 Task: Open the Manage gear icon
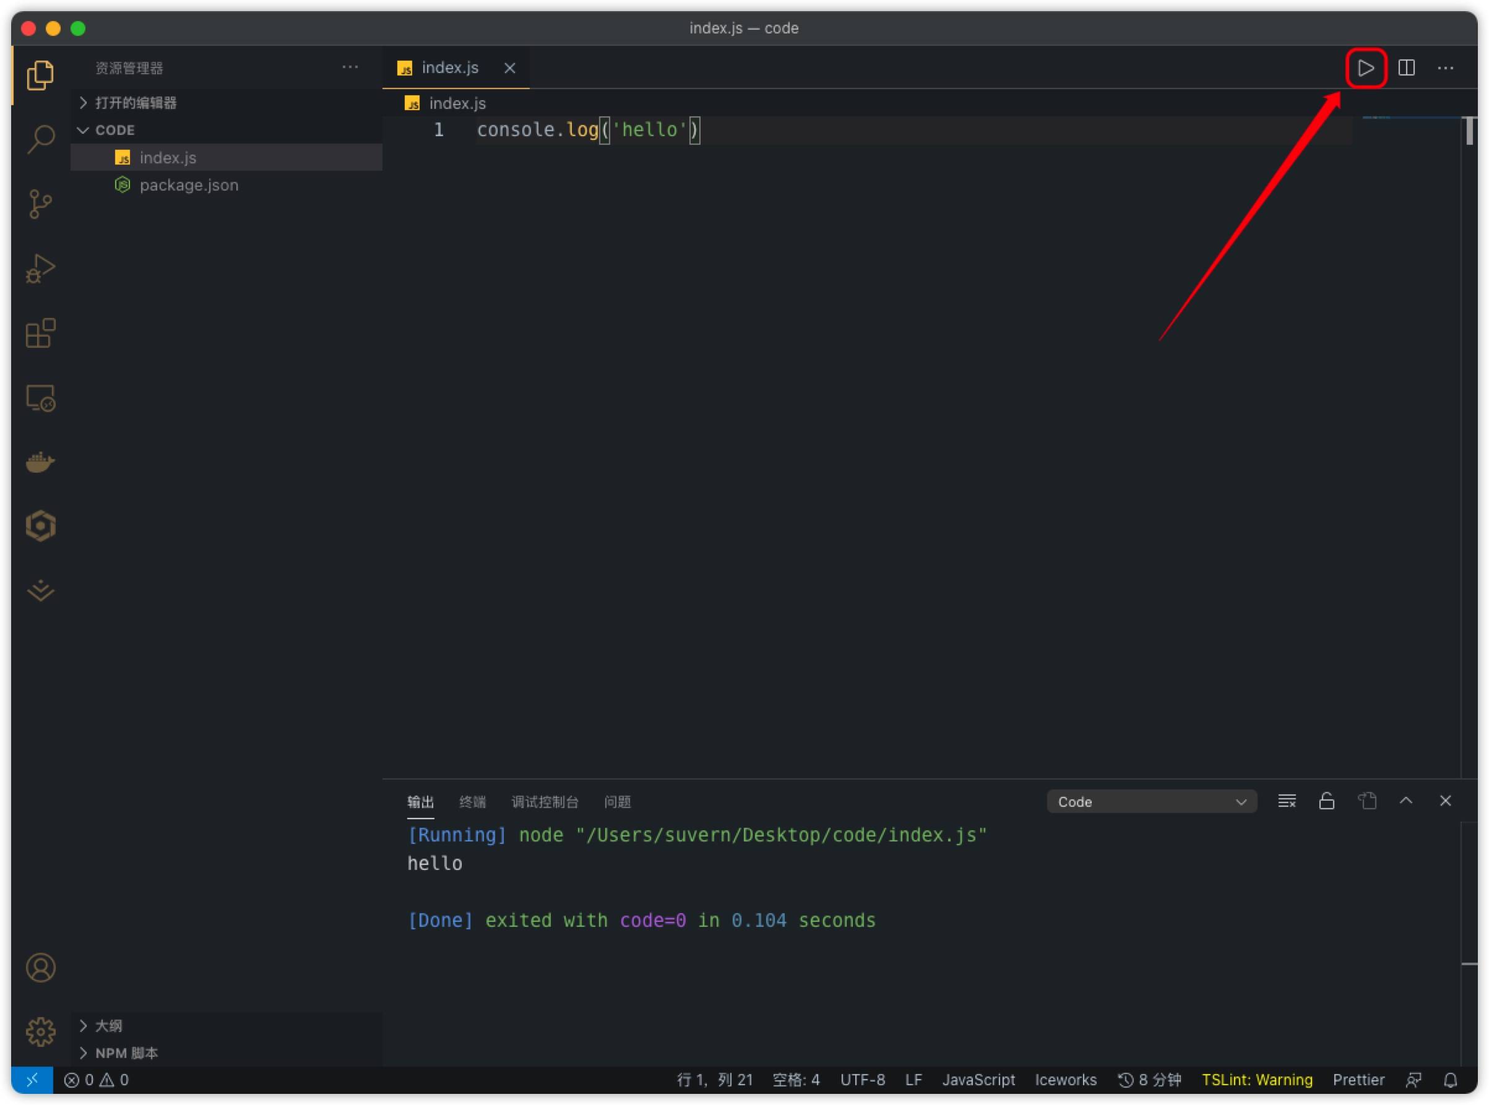(x=40, y=1032)
